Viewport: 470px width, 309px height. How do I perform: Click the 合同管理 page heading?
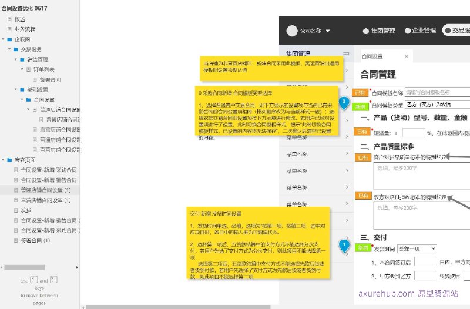[378, 75]
